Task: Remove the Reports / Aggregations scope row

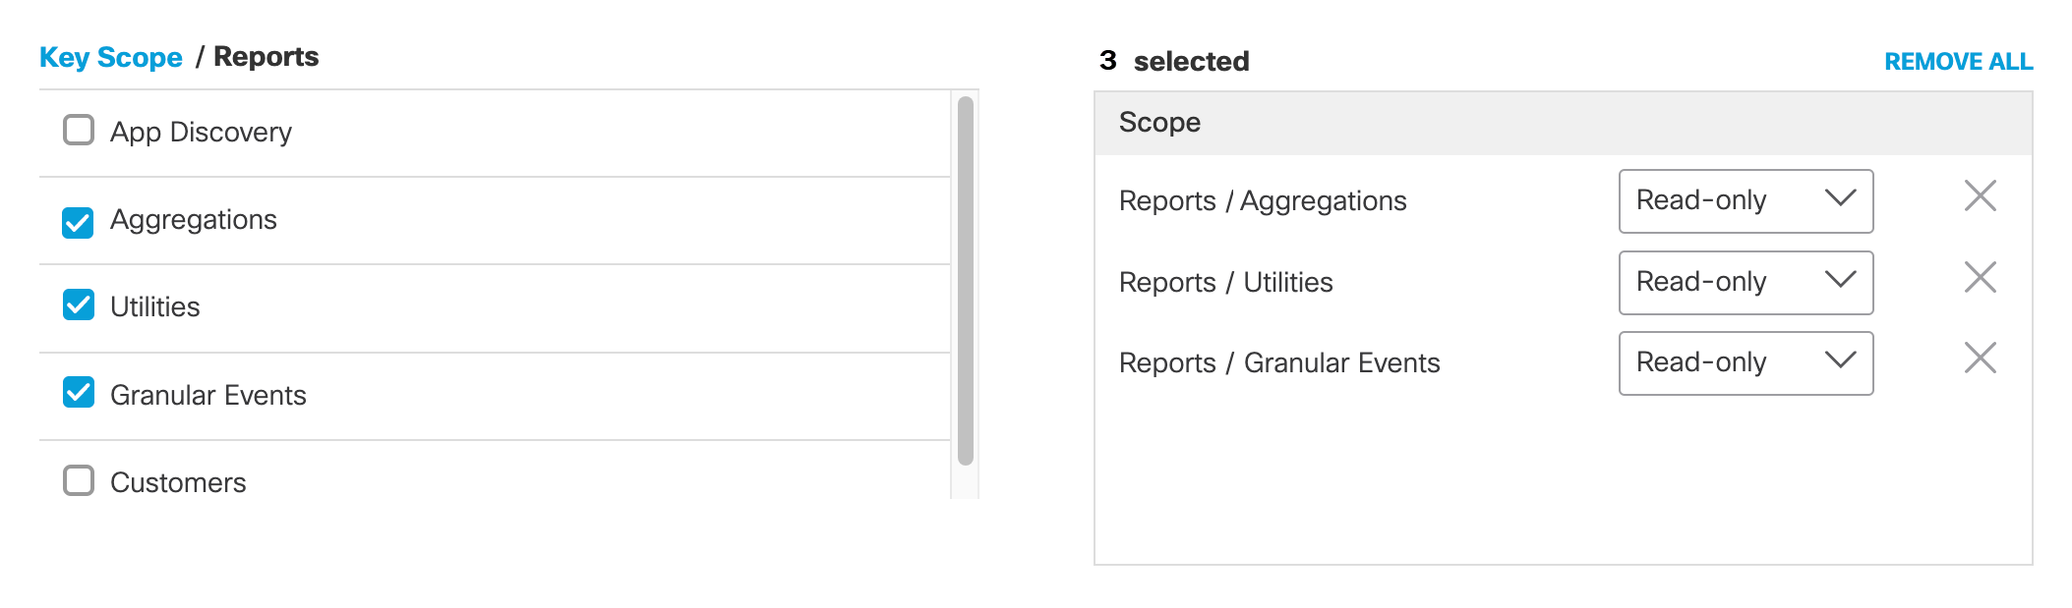Action: pos(1980,196)
